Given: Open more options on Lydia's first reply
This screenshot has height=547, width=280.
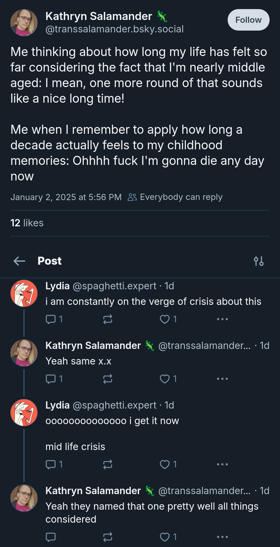Looking at the screenshot, I should tap(222, 319).
